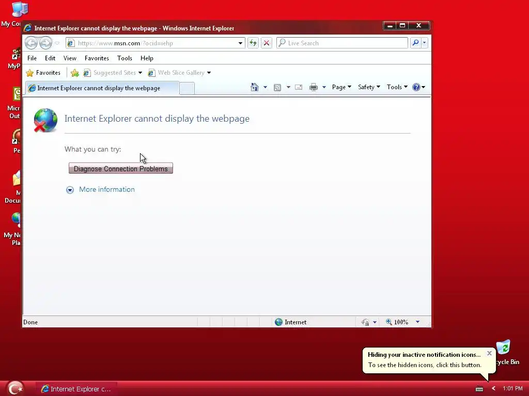
Task: Open search provider options dropdown arrow
Action: (425, 43)
